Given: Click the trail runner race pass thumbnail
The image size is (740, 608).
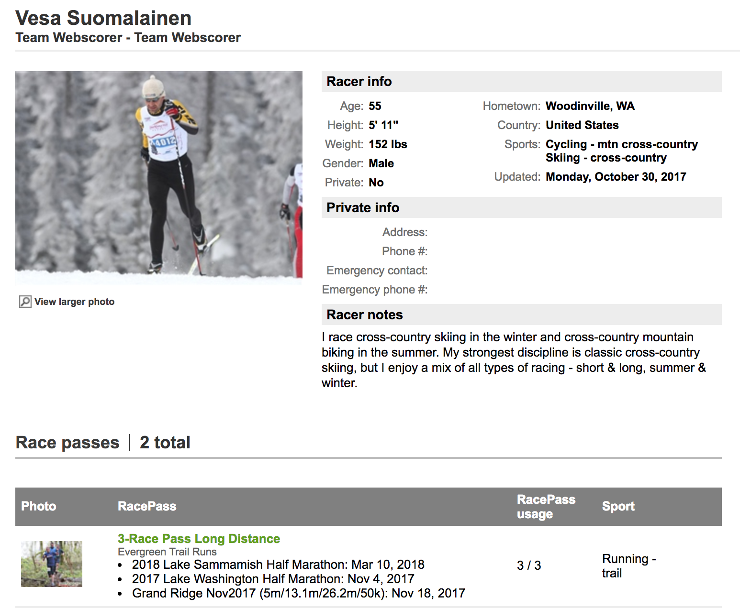Looking at the screenshot, I should click(x=52, y=564).
